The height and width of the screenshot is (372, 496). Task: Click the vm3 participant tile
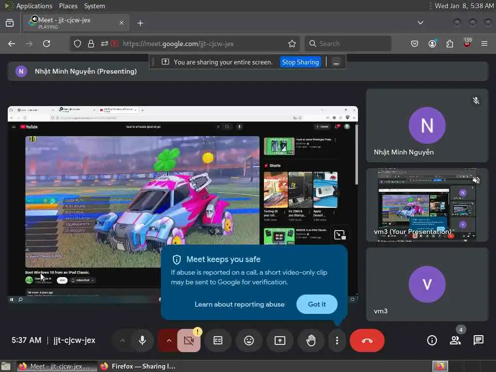[x=427, y=284]
